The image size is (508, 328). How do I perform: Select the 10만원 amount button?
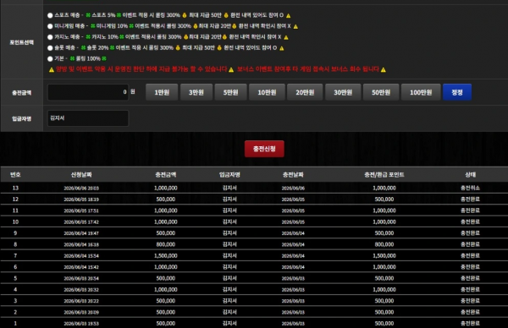267,92
